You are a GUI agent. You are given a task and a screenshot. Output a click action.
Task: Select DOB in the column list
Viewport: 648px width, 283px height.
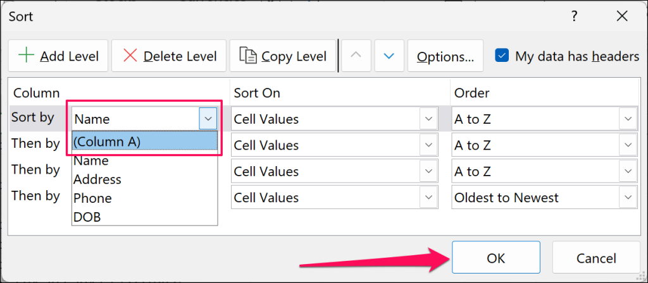point(87,217)
